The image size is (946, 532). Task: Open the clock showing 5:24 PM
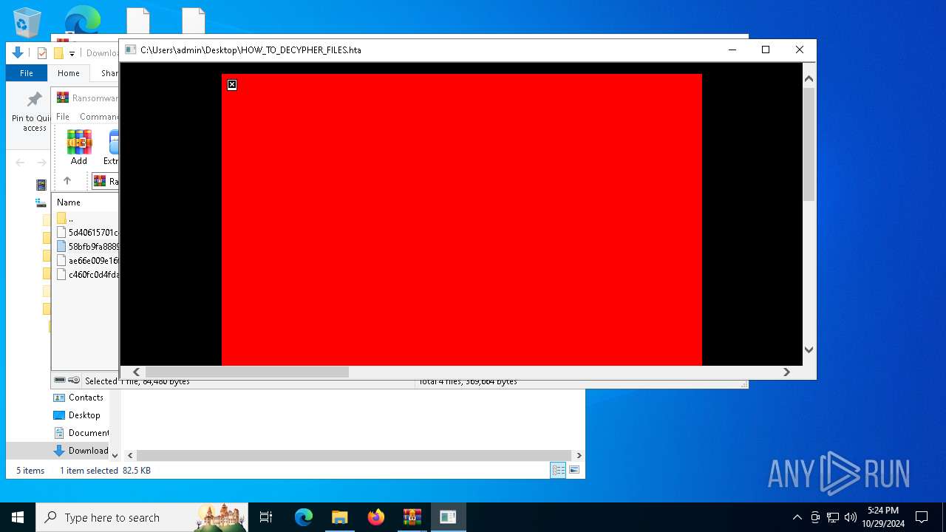[883, 517]
